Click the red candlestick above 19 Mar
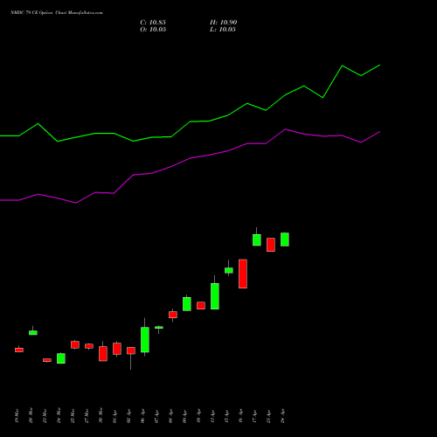 click(x=19, y=350)
